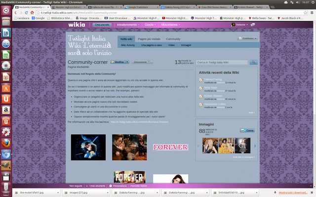Expand the Giochi menu

point(150,25)
